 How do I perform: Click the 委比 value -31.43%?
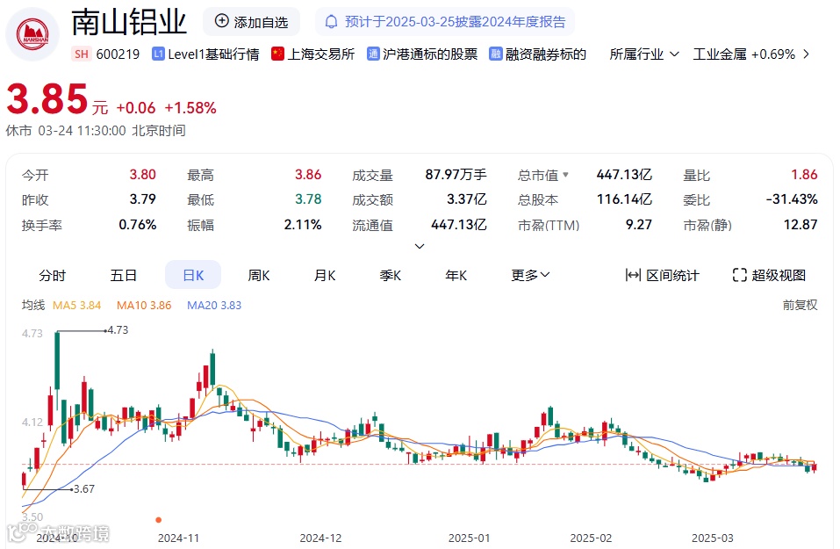(792, 199)
